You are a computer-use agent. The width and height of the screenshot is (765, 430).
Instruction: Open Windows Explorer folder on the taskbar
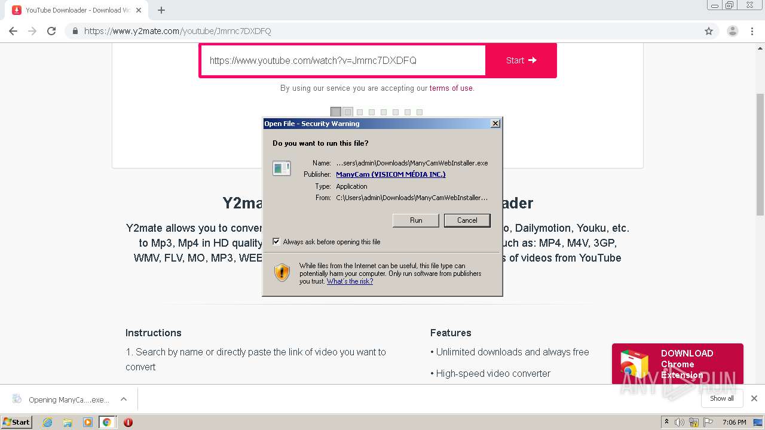click(68, 422)
